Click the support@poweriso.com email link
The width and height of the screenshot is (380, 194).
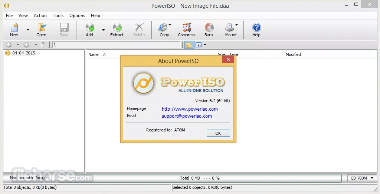point(187,116)
